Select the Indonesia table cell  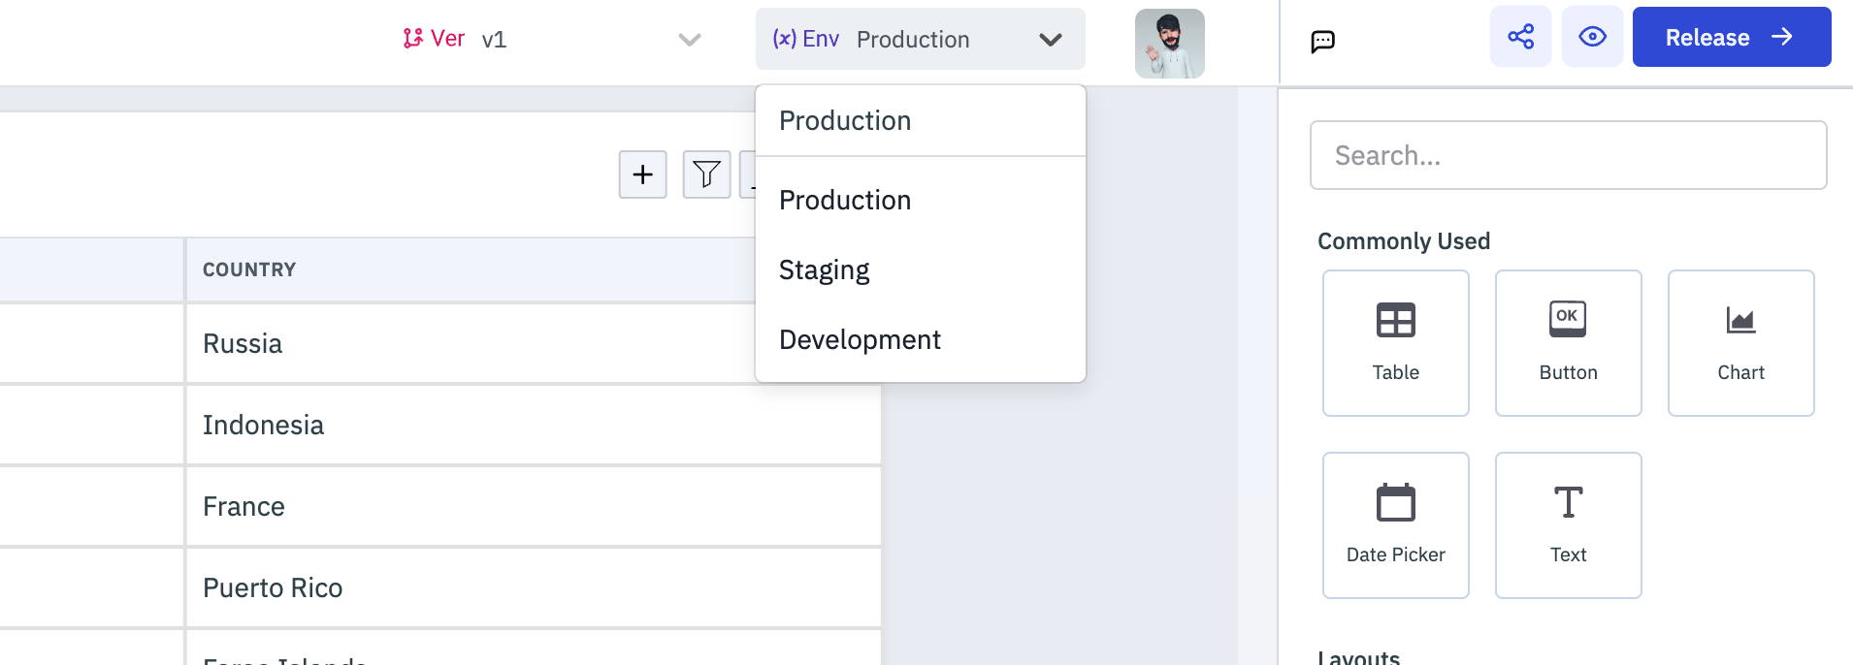click(263, 425)
